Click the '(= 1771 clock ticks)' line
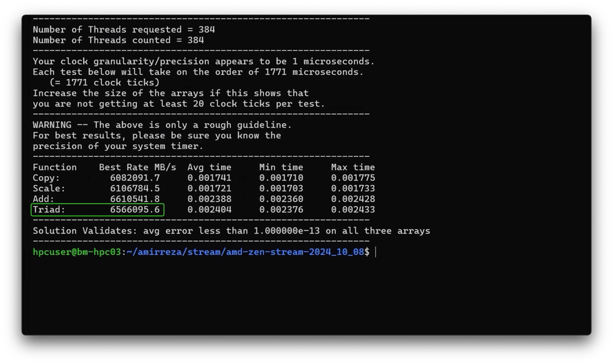This screenshot has height=364, width=613. coord(104,82)
